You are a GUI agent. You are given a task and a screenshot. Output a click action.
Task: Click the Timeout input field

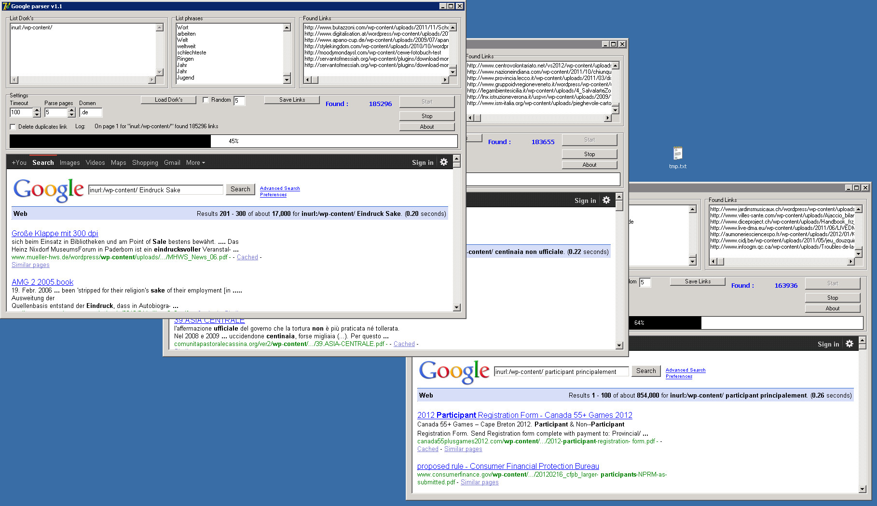click(21, 112)
